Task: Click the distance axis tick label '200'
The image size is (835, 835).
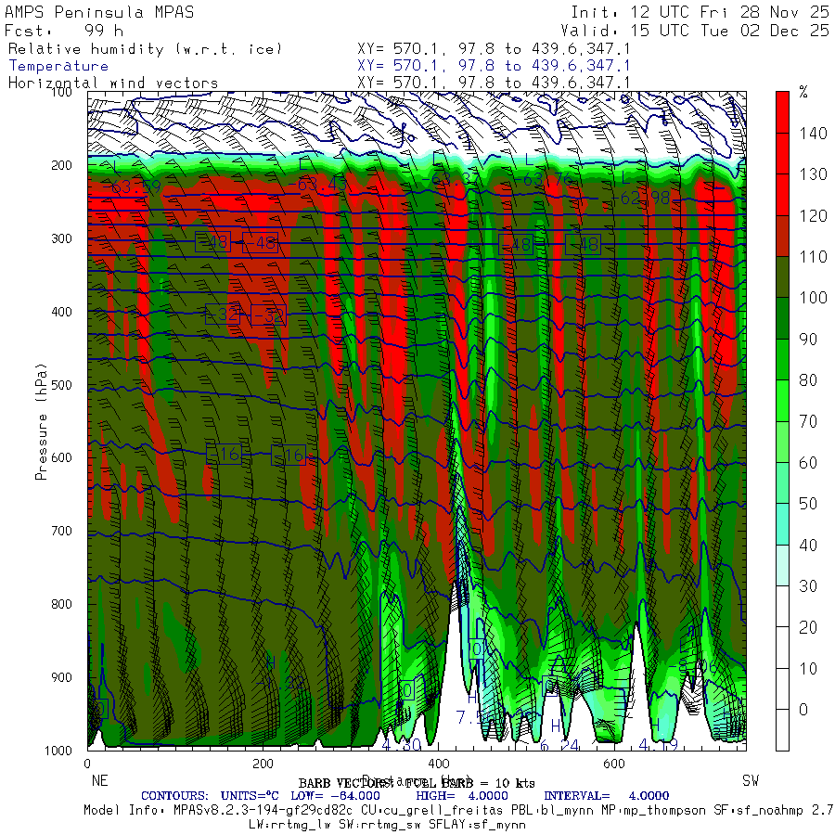Action: tap(263, 764)
